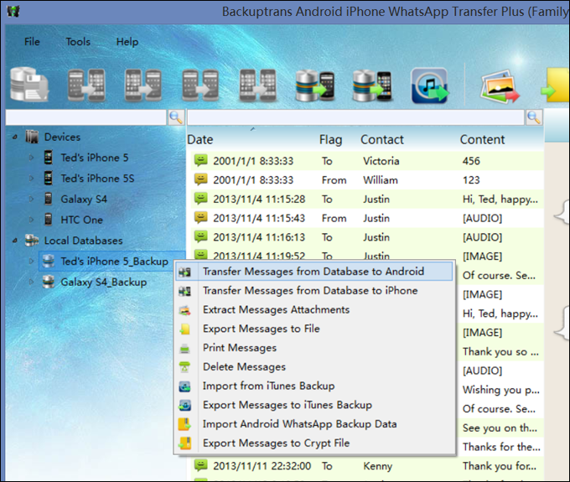Click the "See you on th..." content cell

(500, 428)
